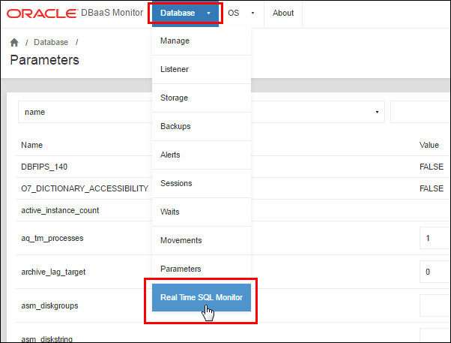The image size is (451, 343).
Task: Click the asm_diskgroups value field
Action: point(435,305)
